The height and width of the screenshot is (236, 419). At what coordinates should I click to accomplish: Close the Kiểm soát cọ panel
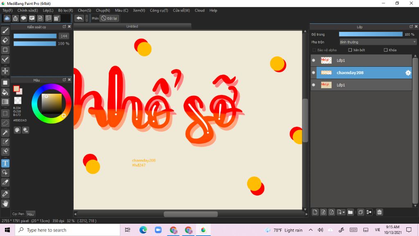(70, 27)
